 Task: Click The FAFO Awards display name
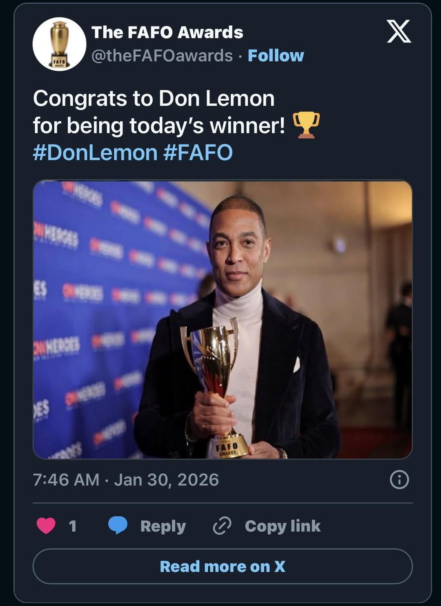click(167, 32)
